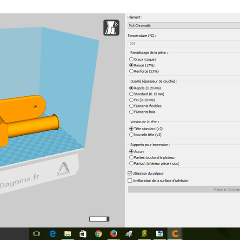Click the mirror/scale tool icon in viewport
This screenshot has height=240, width=240.
[111, 27]
